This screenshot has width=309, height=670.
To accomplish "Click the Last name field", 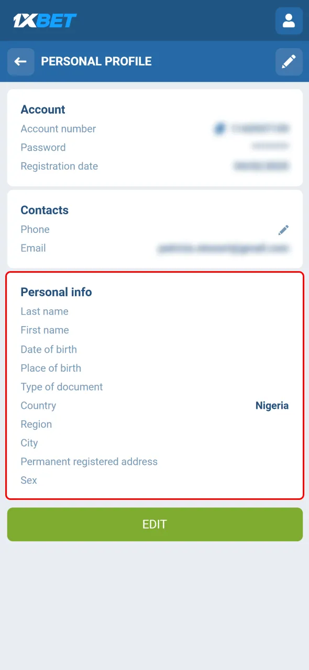I will [45, 311].
